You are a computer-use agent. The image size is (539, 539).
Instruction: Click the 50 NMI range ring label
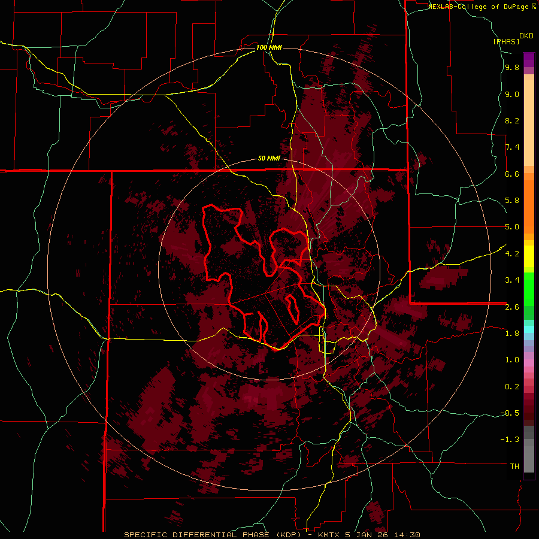pyautogui.click(x=269, y=159)
